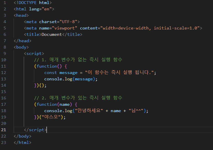Click 'console.log(message);' statement
The width and height of the screenshot is (213, 150).
(x=71, y=79)
